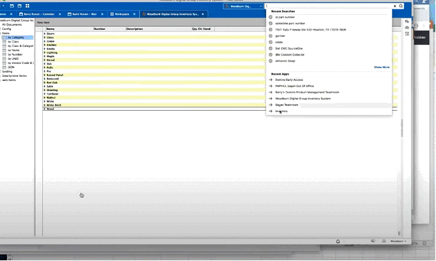Open the by Category view

(x=16, y=37)
